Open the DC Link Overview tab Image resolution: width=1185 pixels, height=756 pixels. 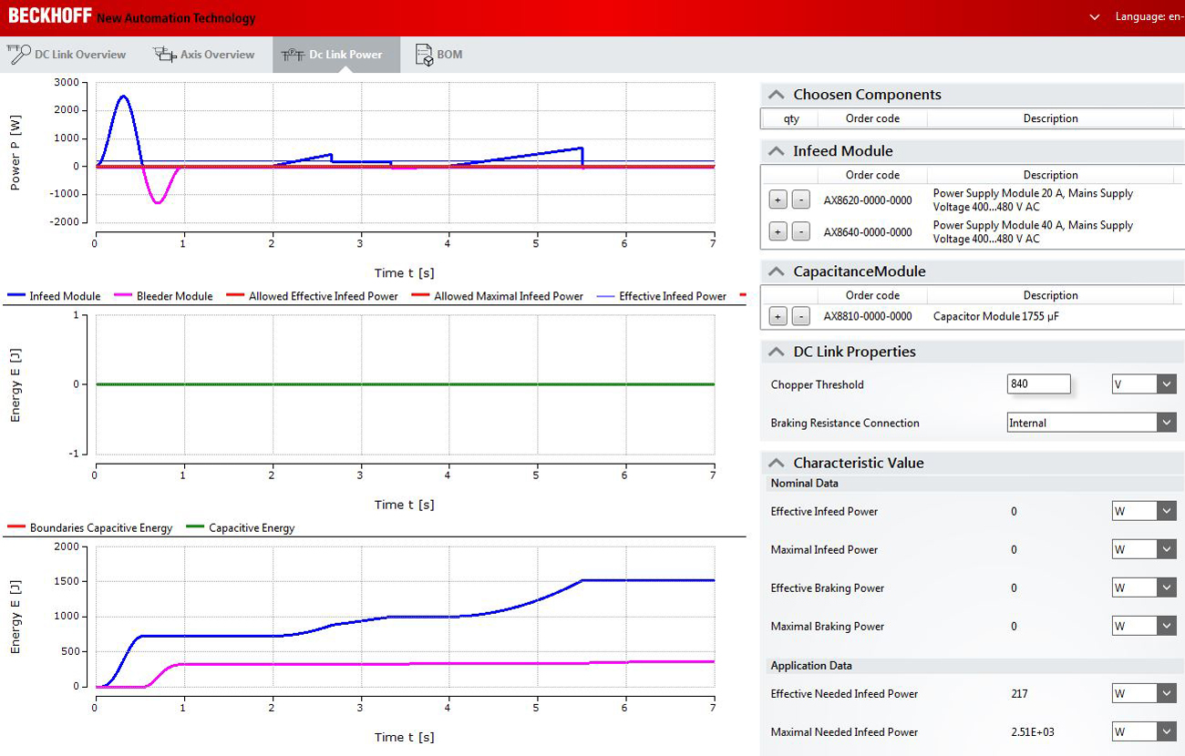pos(67,55)
